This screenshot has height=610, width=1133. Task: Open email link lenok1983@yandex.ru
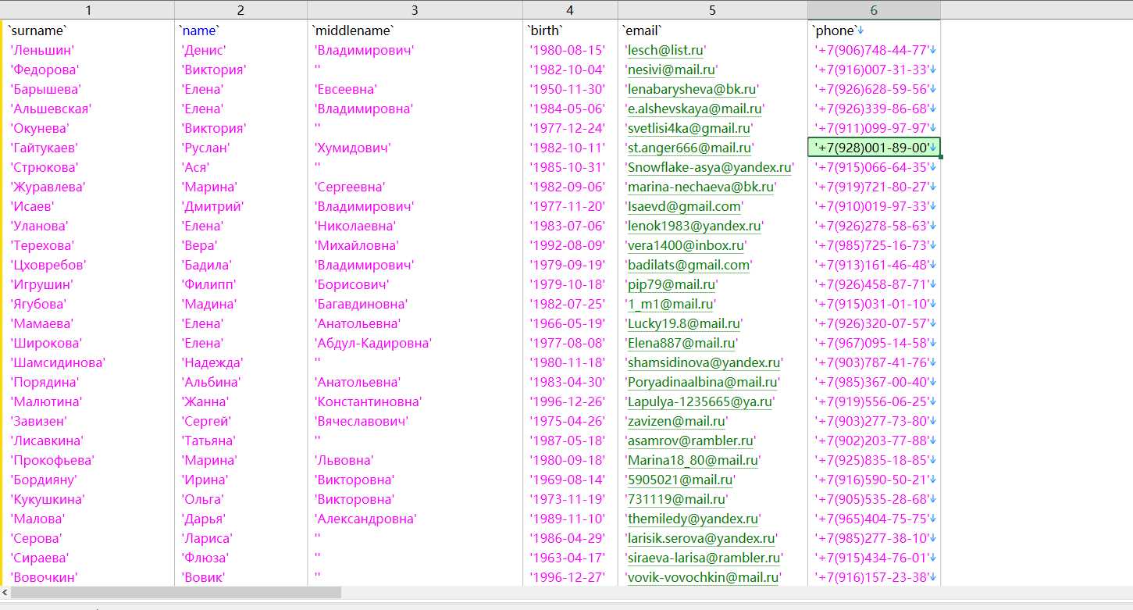tap(695, 226)
